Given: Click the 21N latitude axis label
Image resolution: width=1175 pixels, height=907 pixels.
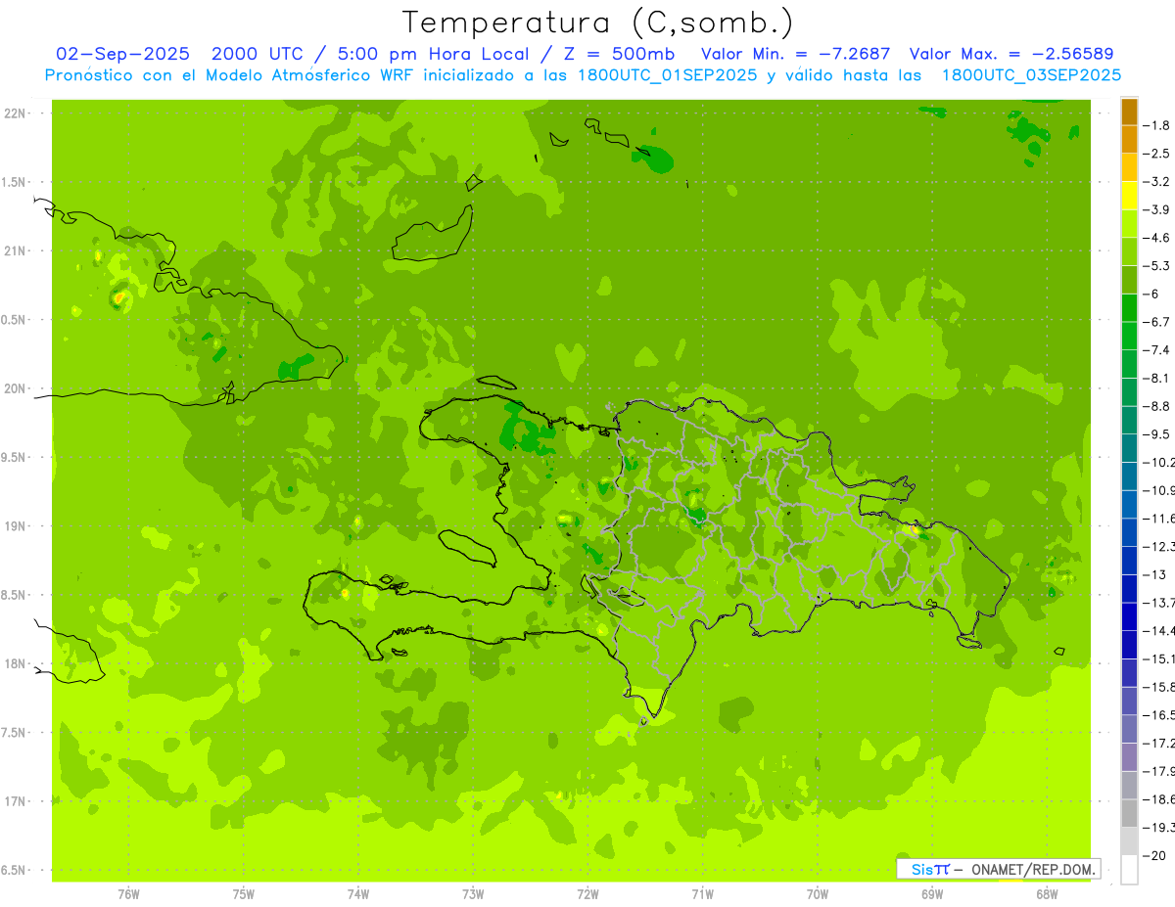Looking at the screenshot, I should 16,251.
